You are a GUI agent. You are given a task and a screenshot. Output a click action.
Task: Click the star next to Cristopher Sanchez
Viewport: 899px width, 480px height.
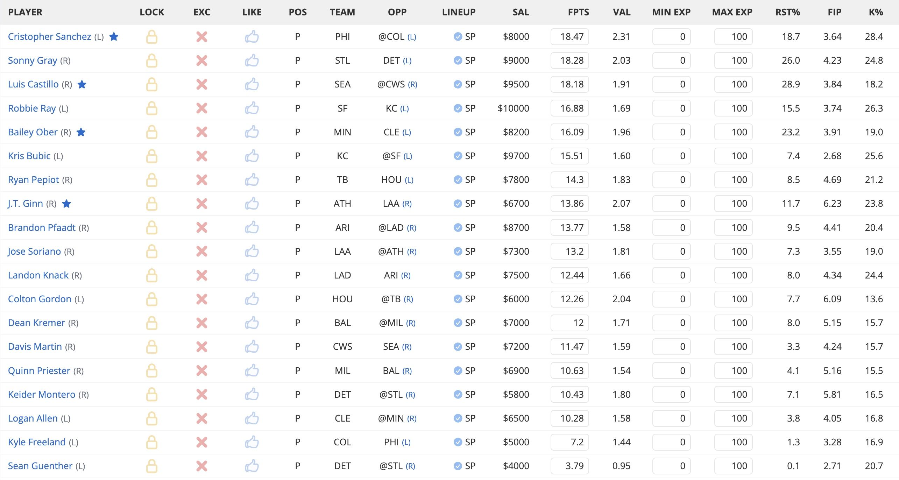tap(114, 36)
